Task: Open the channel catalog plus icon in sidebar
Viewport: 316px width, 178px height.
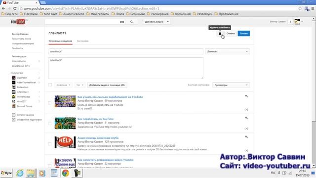Action: click(x=13, y=115)
